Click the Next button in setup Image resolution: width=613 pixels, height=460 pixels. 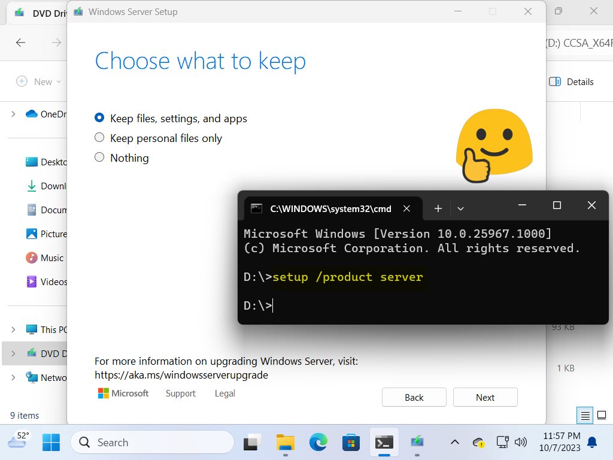(x=485, y=397)
